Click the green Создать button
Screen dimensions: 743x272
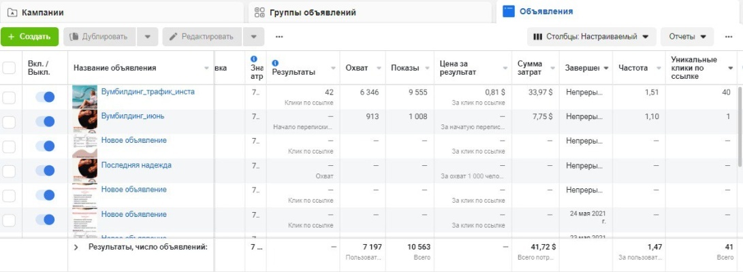coord(29,37)
